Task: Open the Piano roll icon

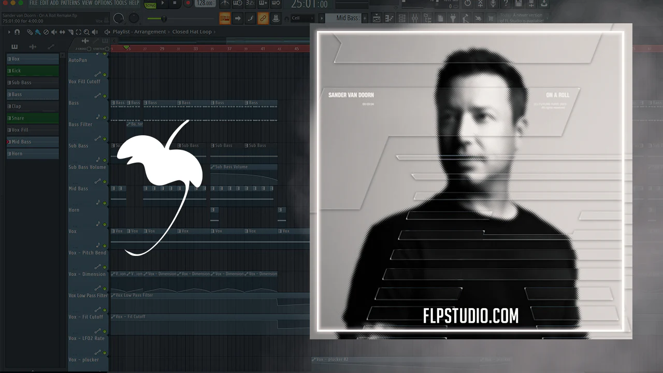Action: pyautogui.click(x=388, y=19)
